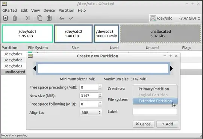Open the View menu

35,11
